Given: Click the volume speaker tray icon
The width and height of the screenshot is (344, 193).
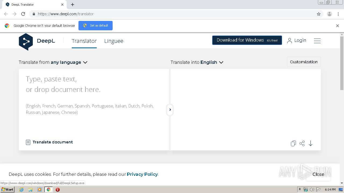Looking at the screenshot, I should 312,190.
